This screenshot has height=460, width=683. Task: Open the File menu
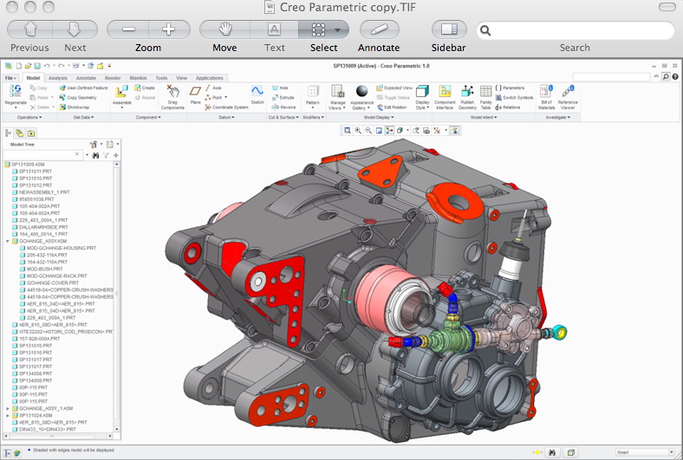(x=10, y=78)
